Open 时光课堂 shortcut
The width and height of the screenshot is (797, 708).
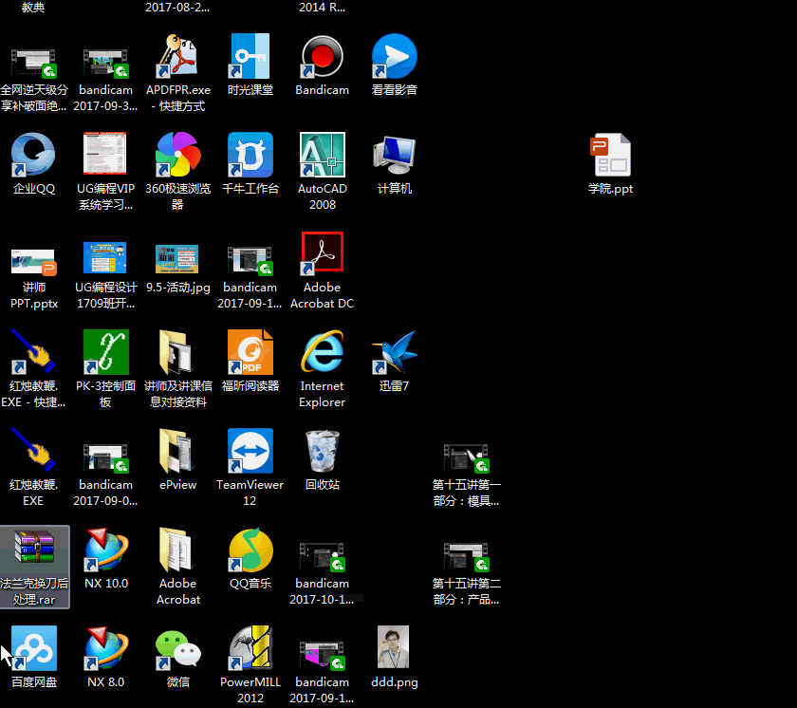point(250,65)
